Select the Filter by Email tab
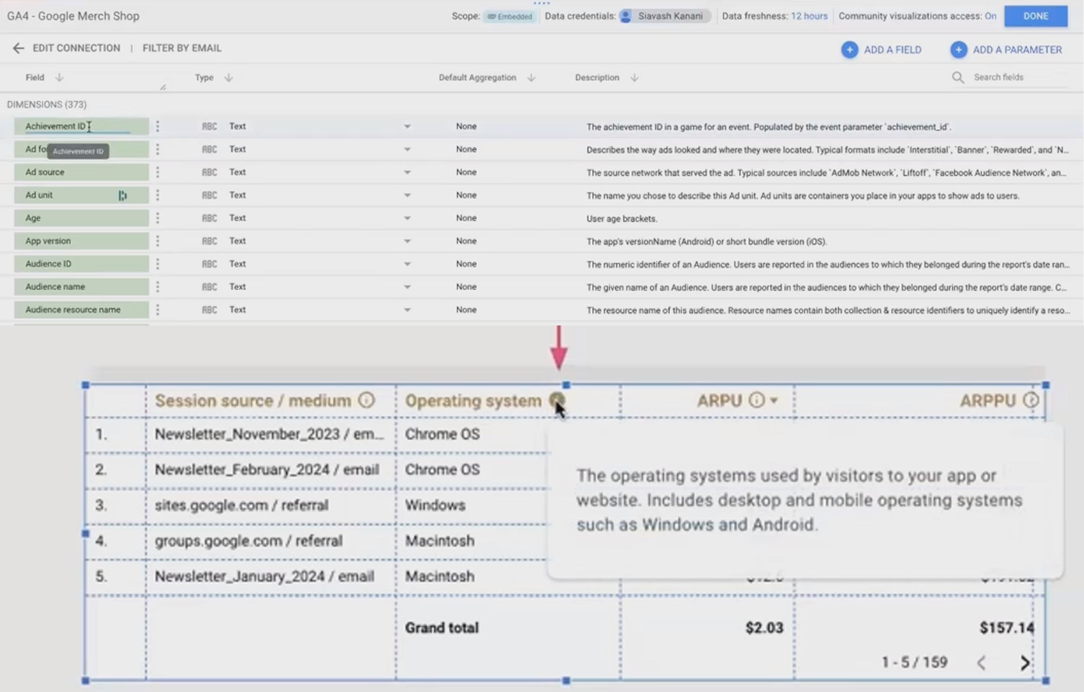The width and height of the screenshot is (1084, 692). coord(182,48)
